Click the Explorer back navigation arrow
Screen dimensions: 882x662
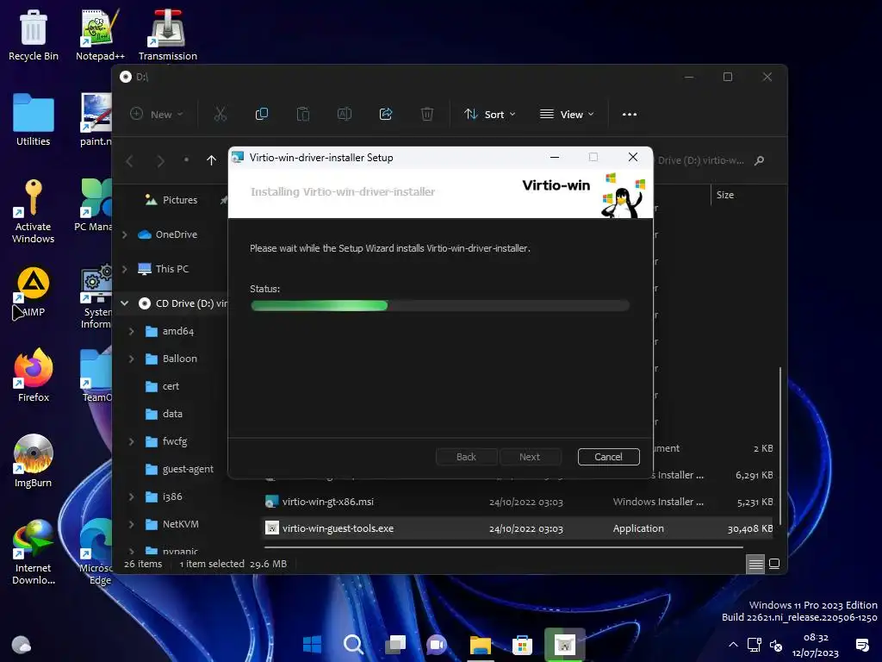click(x=130, y=161)
